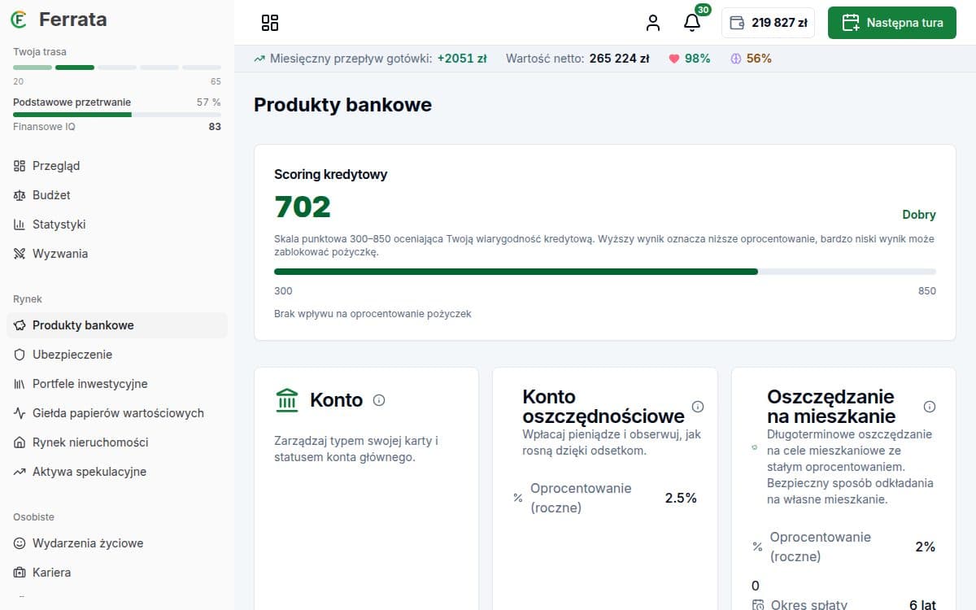This screenshot has height=610, width=976.
Task: Go to Budżet section
Action: 117,195
